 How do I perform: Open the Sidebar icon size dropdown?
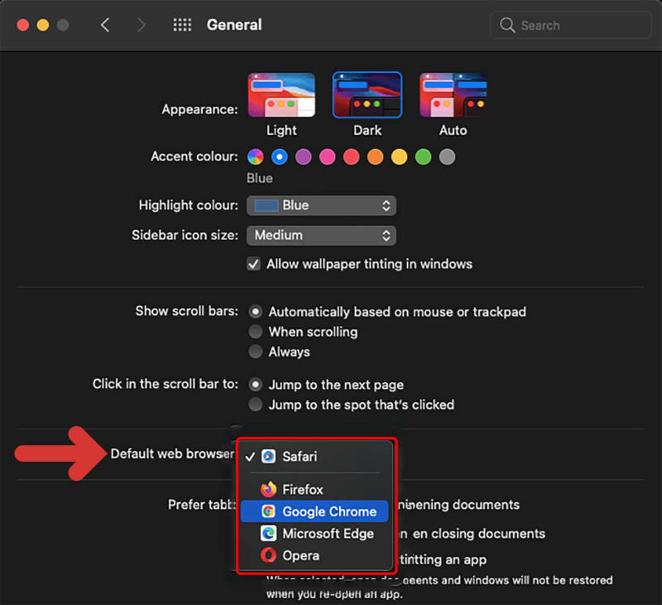pos(321,235)
